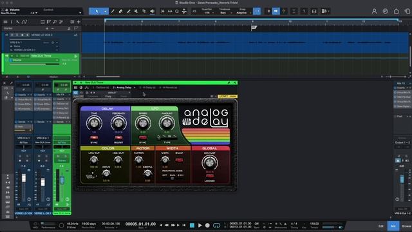The height and width of the screenshot is (232, 412).
Task: Click the Record button in transport
Action: tap(207, 226)
